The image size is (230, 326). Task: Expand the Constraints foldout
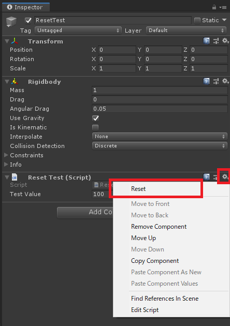point(6,155)
